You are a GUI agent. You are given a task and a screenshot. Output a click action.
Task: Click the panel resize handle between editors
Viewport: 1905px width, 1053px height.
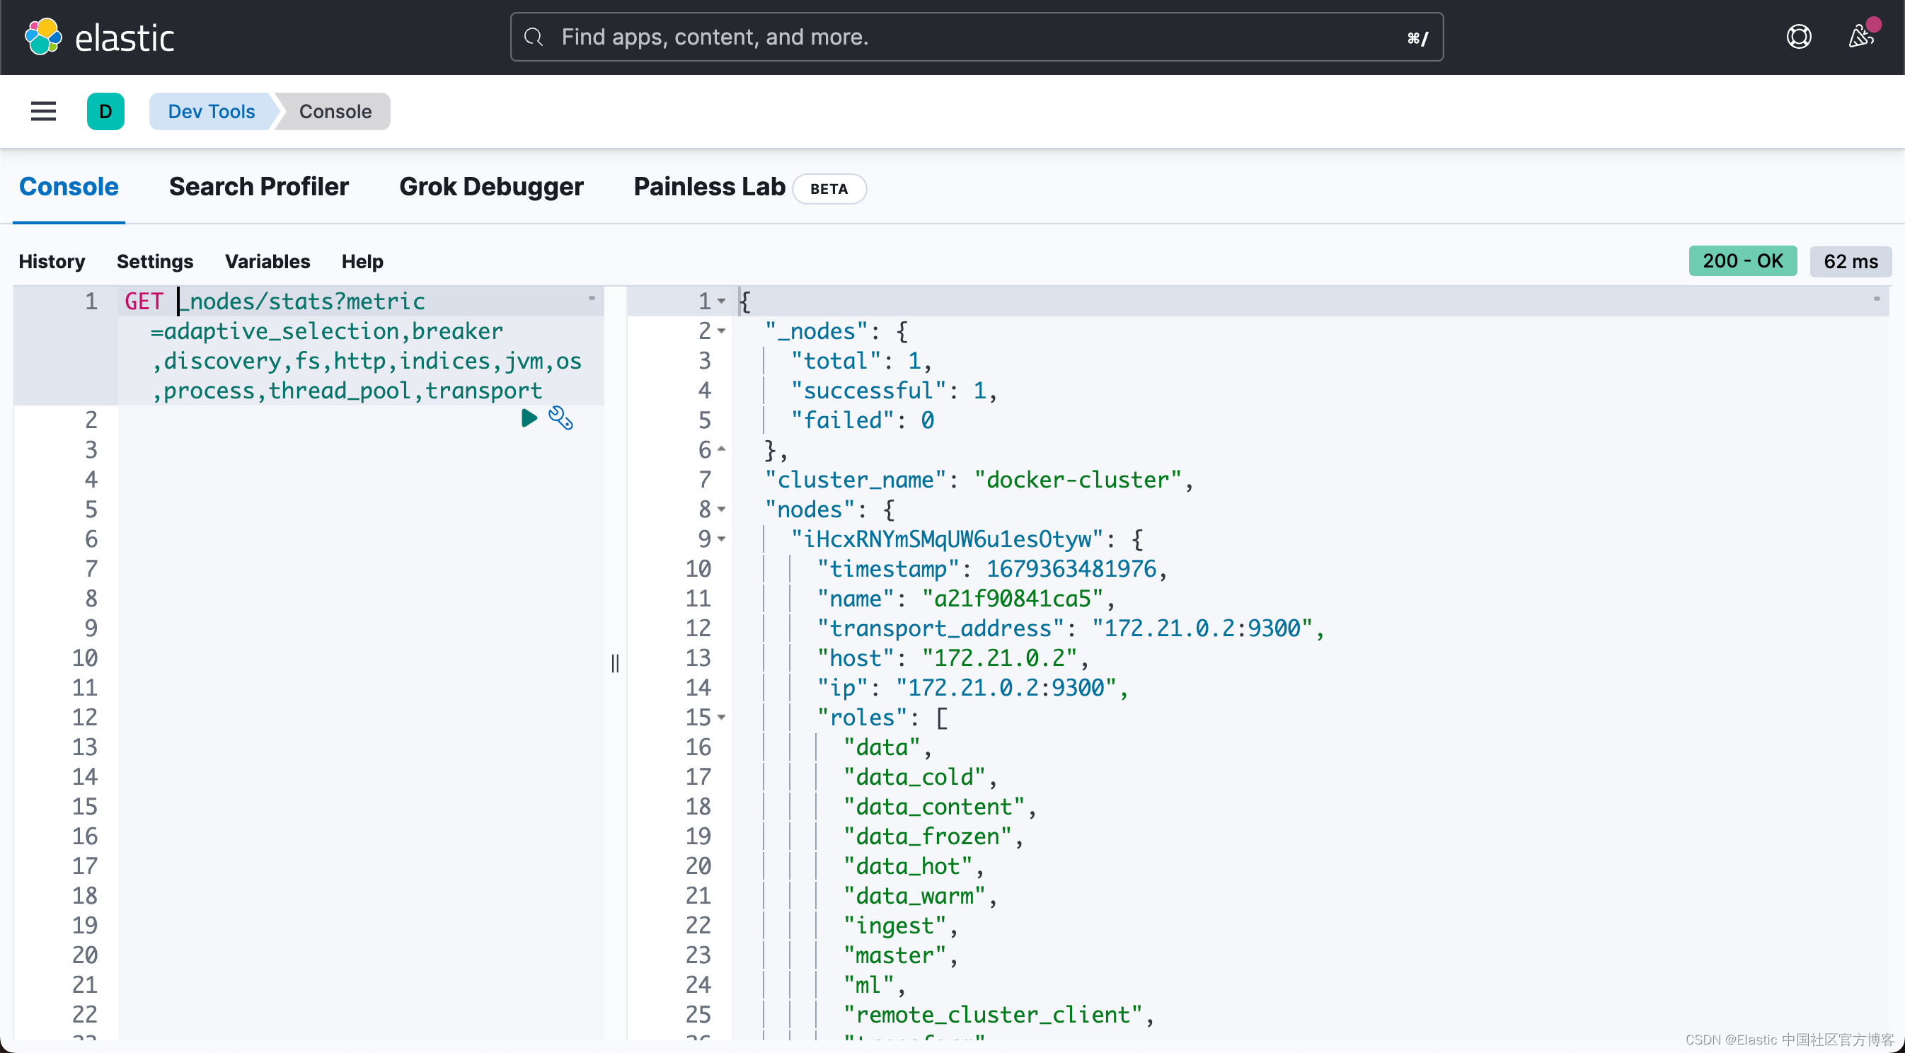(615, 663)
